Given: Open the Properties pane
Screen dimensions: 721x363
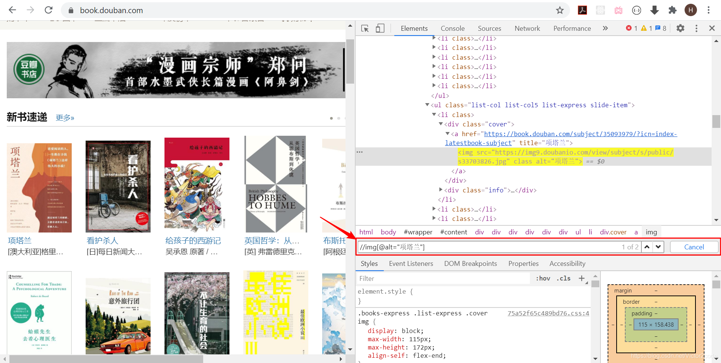Looking at the screenshot, I should click(x=523, y=264).
